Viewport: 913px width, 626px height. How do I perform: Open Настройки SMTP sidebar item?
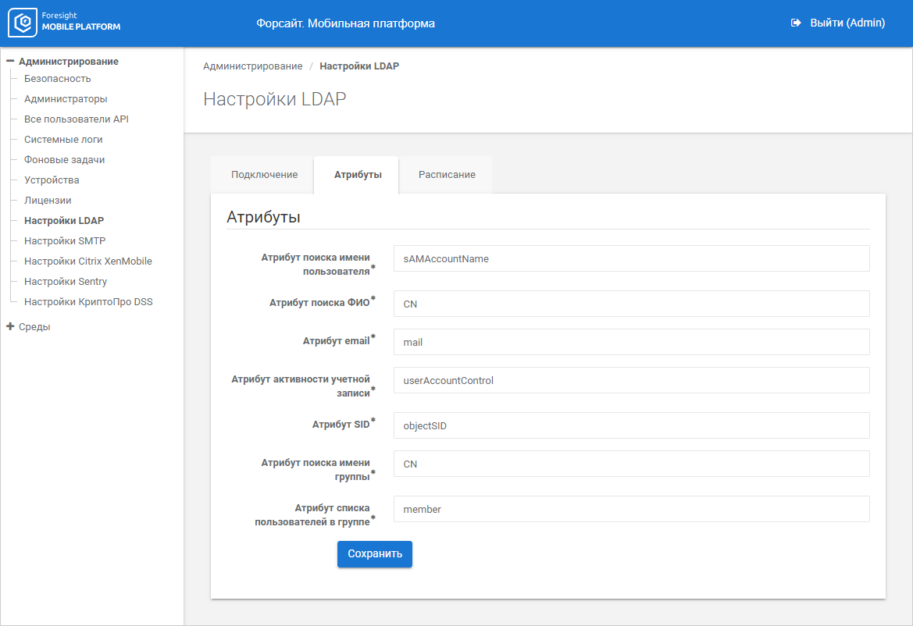coord(65,241)
